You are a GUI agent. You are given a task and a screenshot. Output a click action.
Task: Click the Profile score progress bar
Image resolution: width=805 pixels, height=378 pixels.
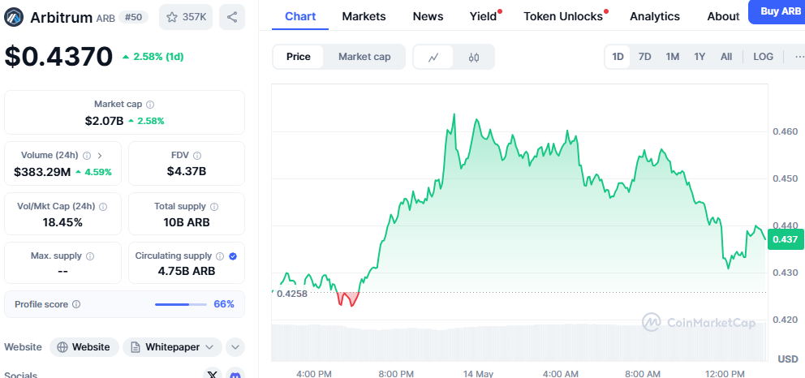tap(183, 304)
